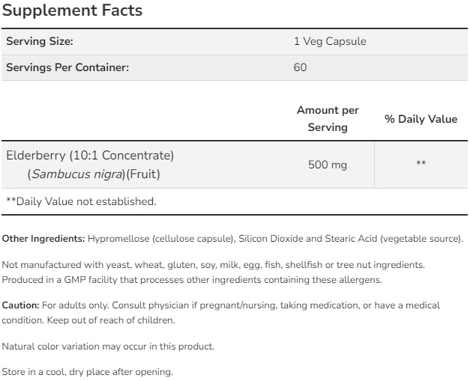
Task: Click the Servings Per Container label
Action: pyautogui.click(x=67, y=67)
